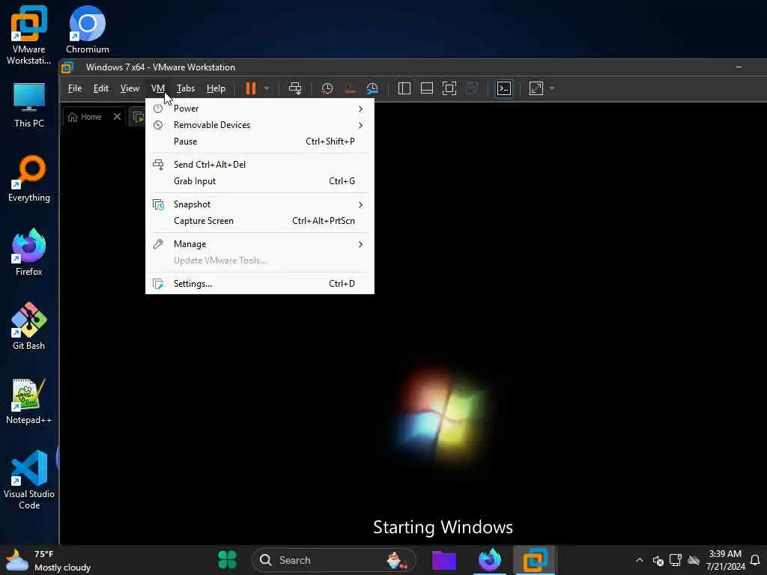Close the Home tab
Screen dimensions: 767x575
pyautogui.click(x=117, y=117)
